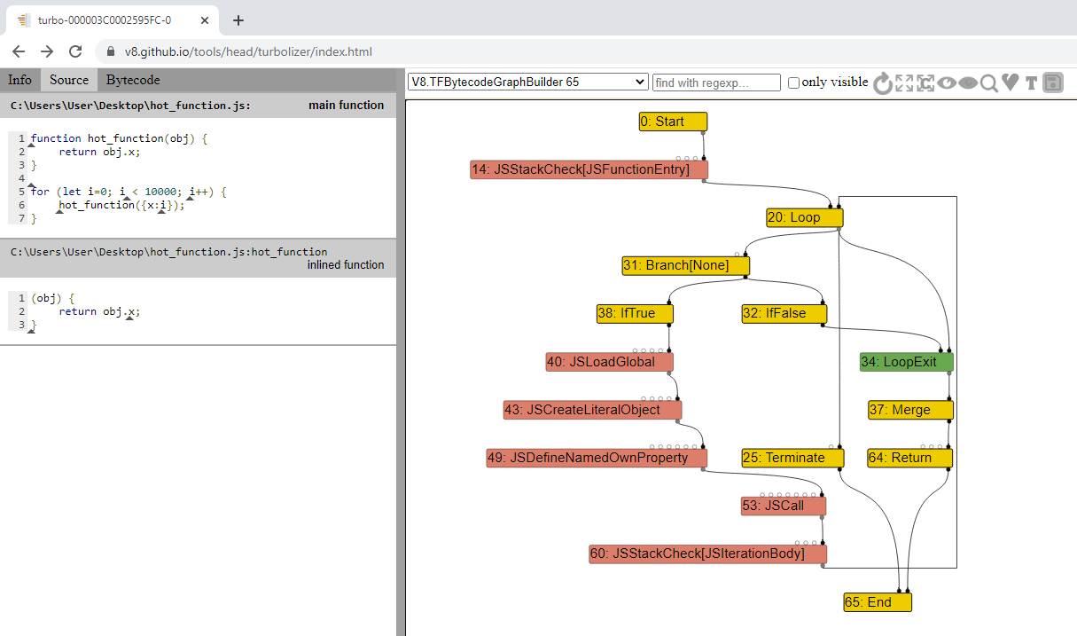The height and width of the screenshot is (636, 1077).
Task: Click the heart icon in graph toolbar
Action: tap(1011, 82)
